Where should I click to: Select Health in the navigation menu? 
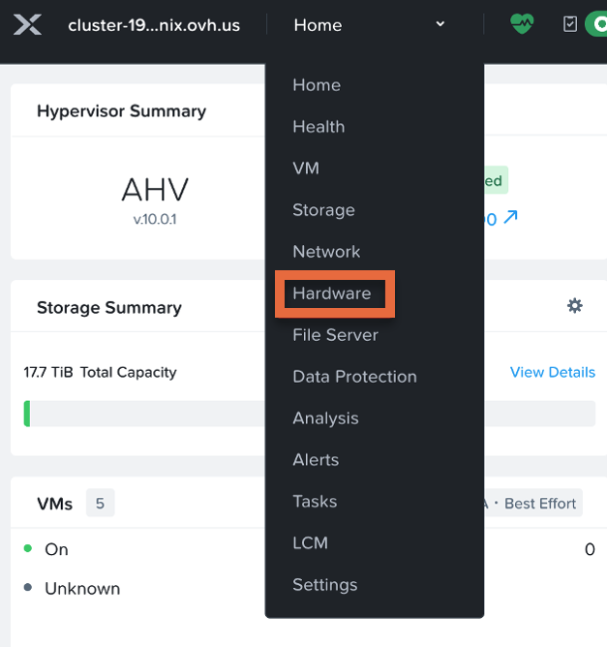pos(319,127)
